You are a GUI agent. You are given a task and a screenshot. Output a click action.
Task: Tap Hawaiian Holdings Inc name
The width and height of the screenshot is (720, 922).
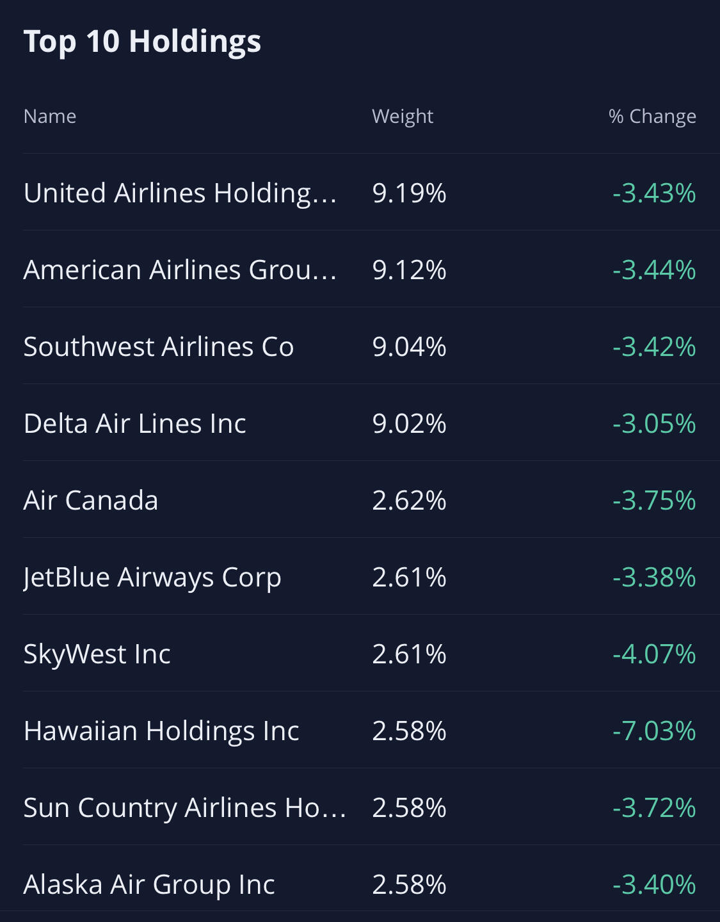click(161, 731)
